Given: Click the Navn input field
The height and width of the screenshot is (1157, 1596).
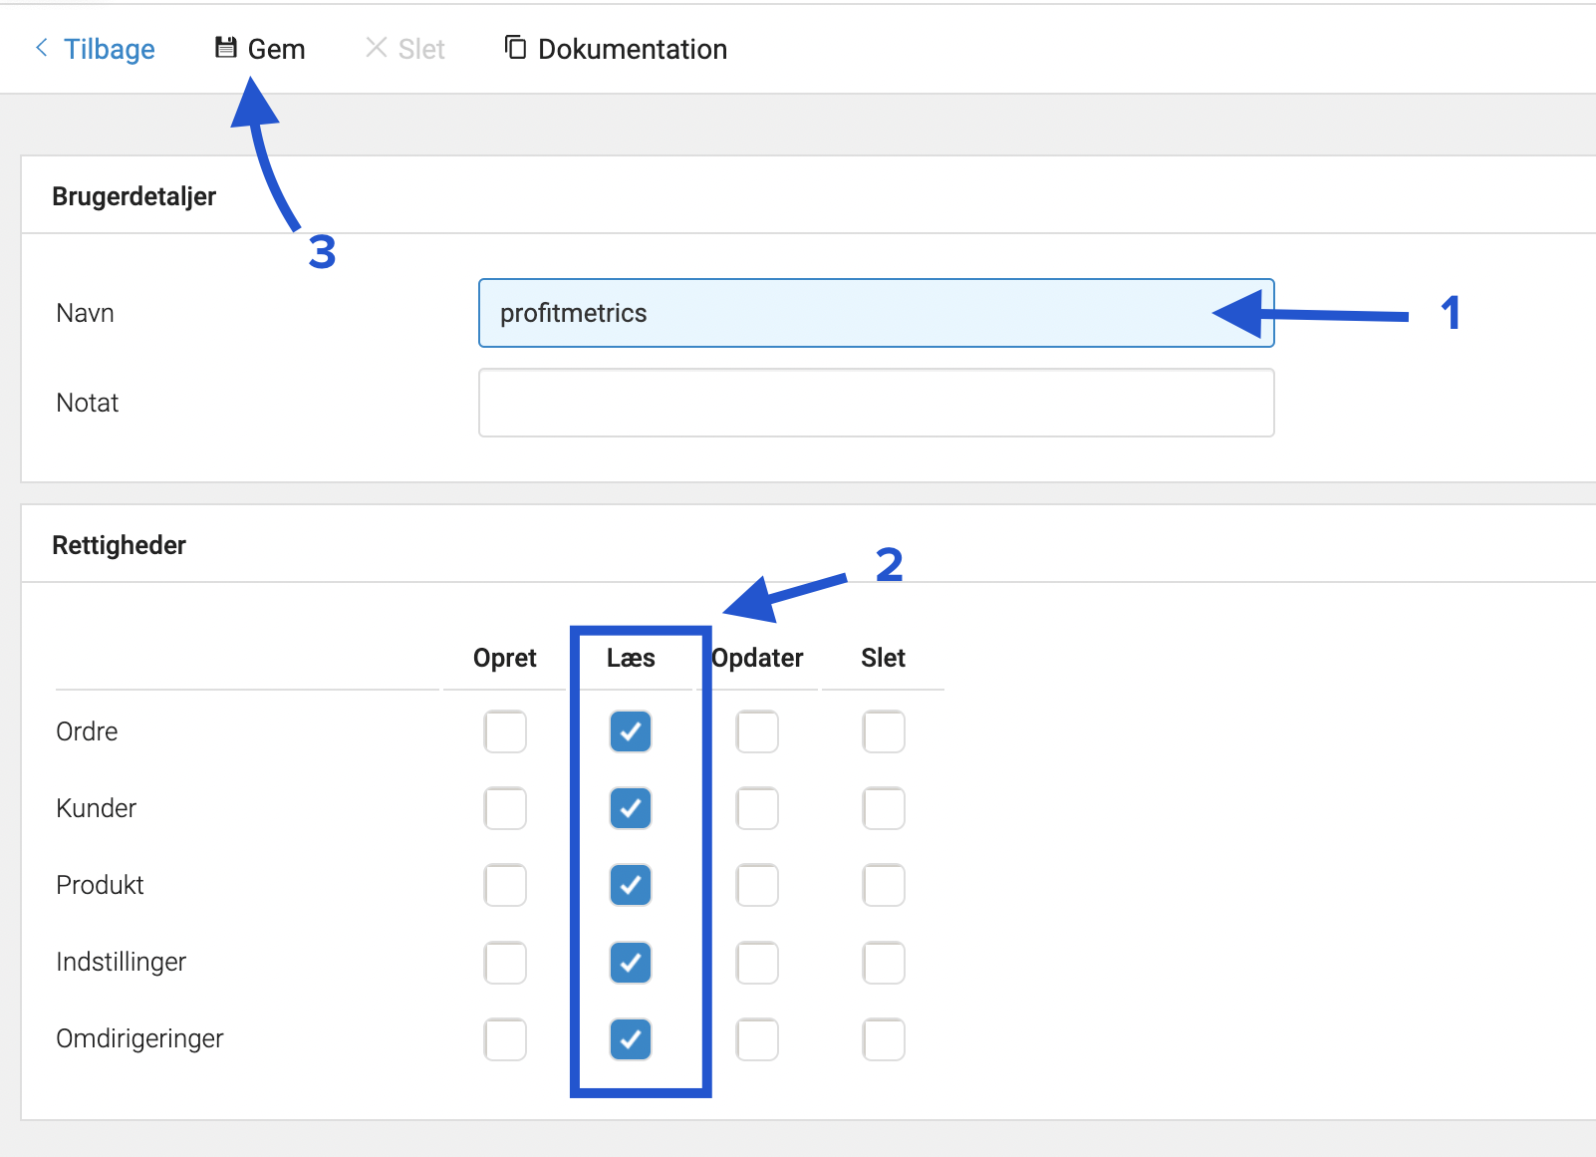Looking at the screenshot, I should [877, 313].
